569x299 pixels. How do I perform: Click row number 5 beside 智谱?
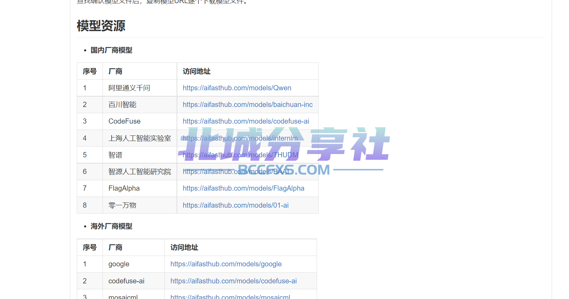[85, 155]
